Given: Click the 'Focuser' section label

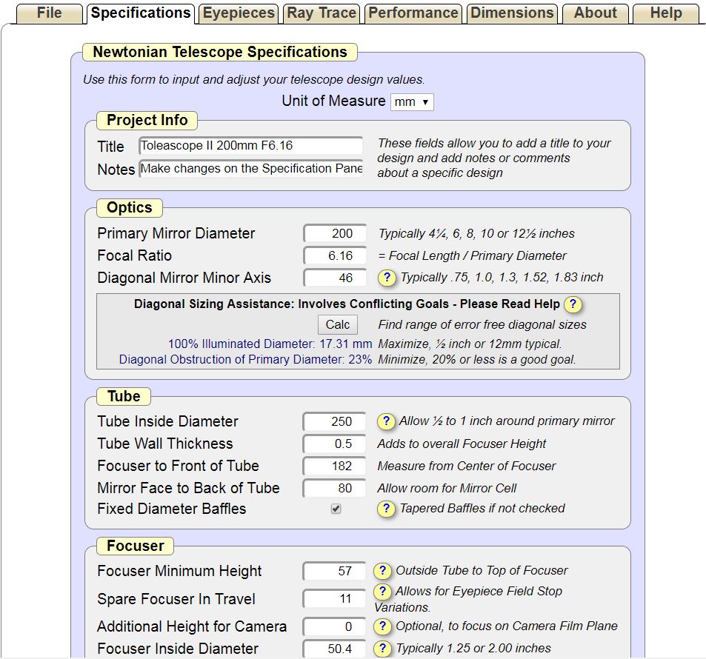Looking at the screenshot, I should [x=135, y=546].
